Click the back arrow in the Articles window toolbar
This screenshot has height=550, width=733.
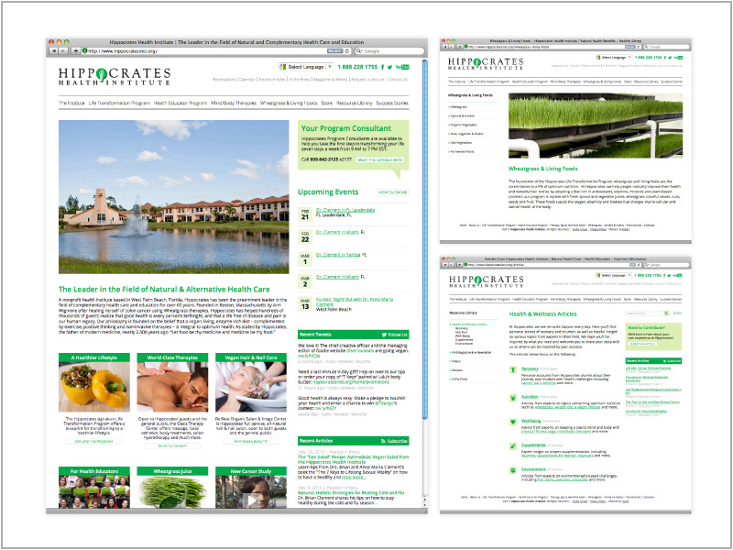click(445, 265)
